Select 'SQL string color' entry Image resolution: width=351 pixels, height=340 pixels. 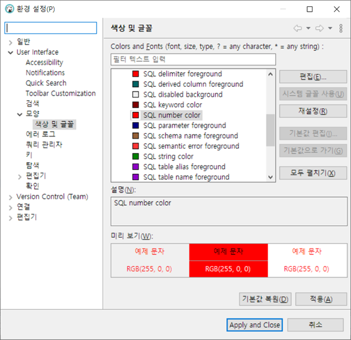(x=169, y=156)
